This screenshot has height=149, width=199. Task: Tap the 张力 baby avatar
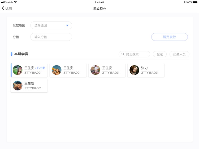[x=135, y=70]
